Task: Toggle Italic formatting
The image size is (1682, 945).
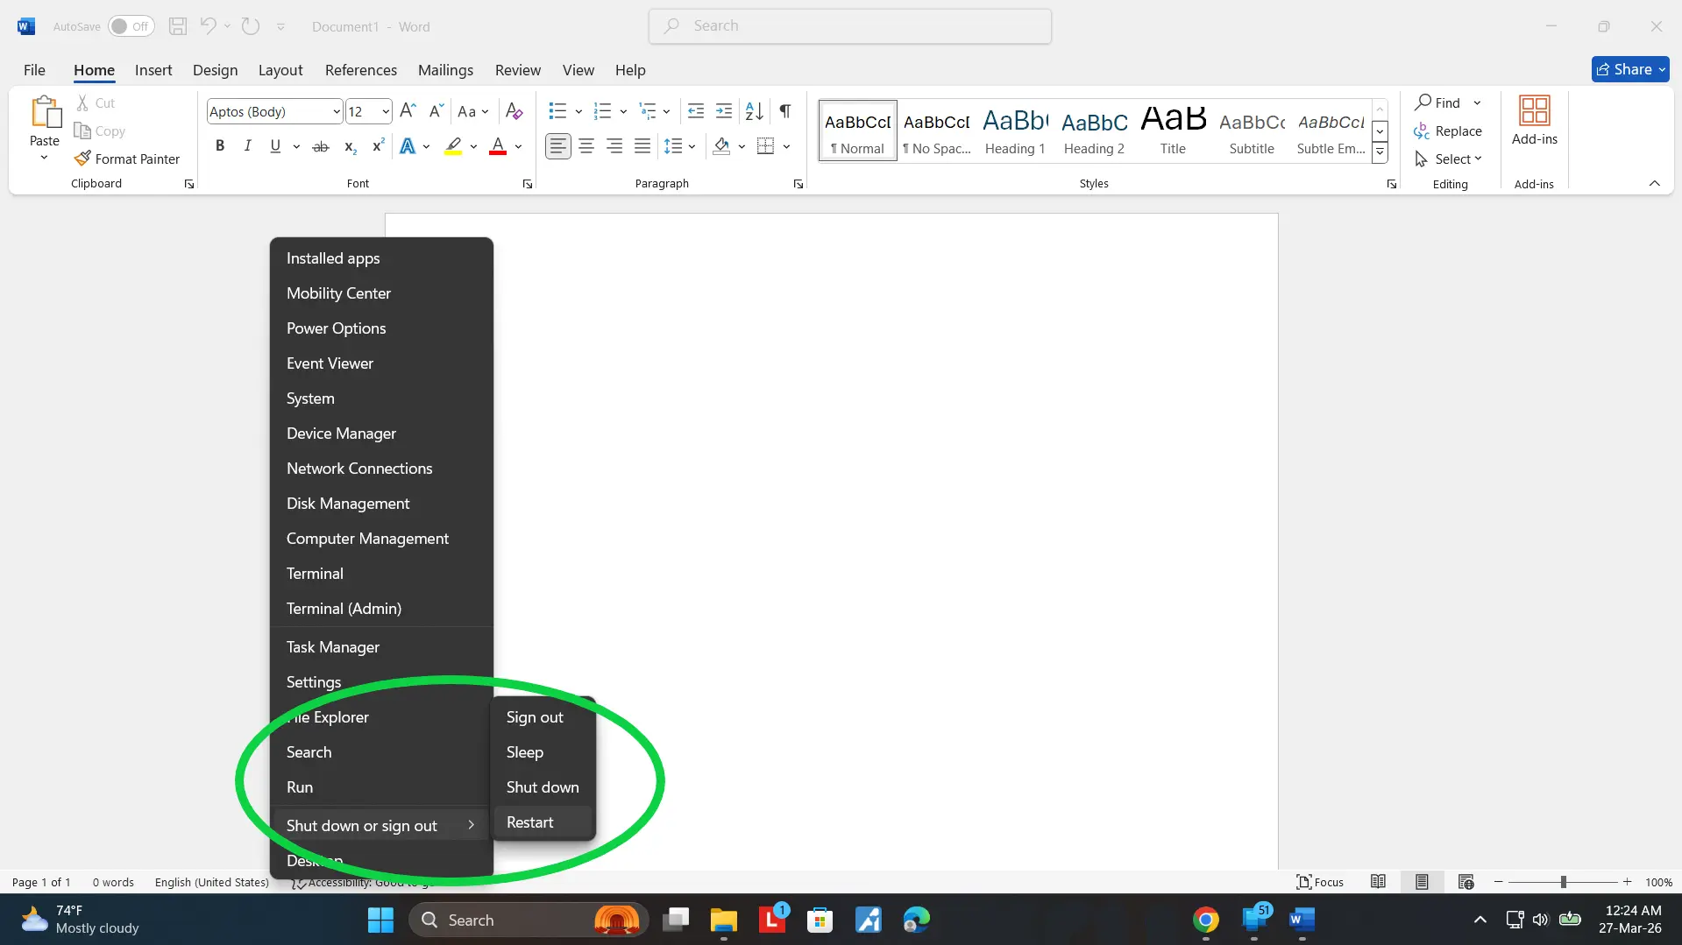Action: click(248, 146)
